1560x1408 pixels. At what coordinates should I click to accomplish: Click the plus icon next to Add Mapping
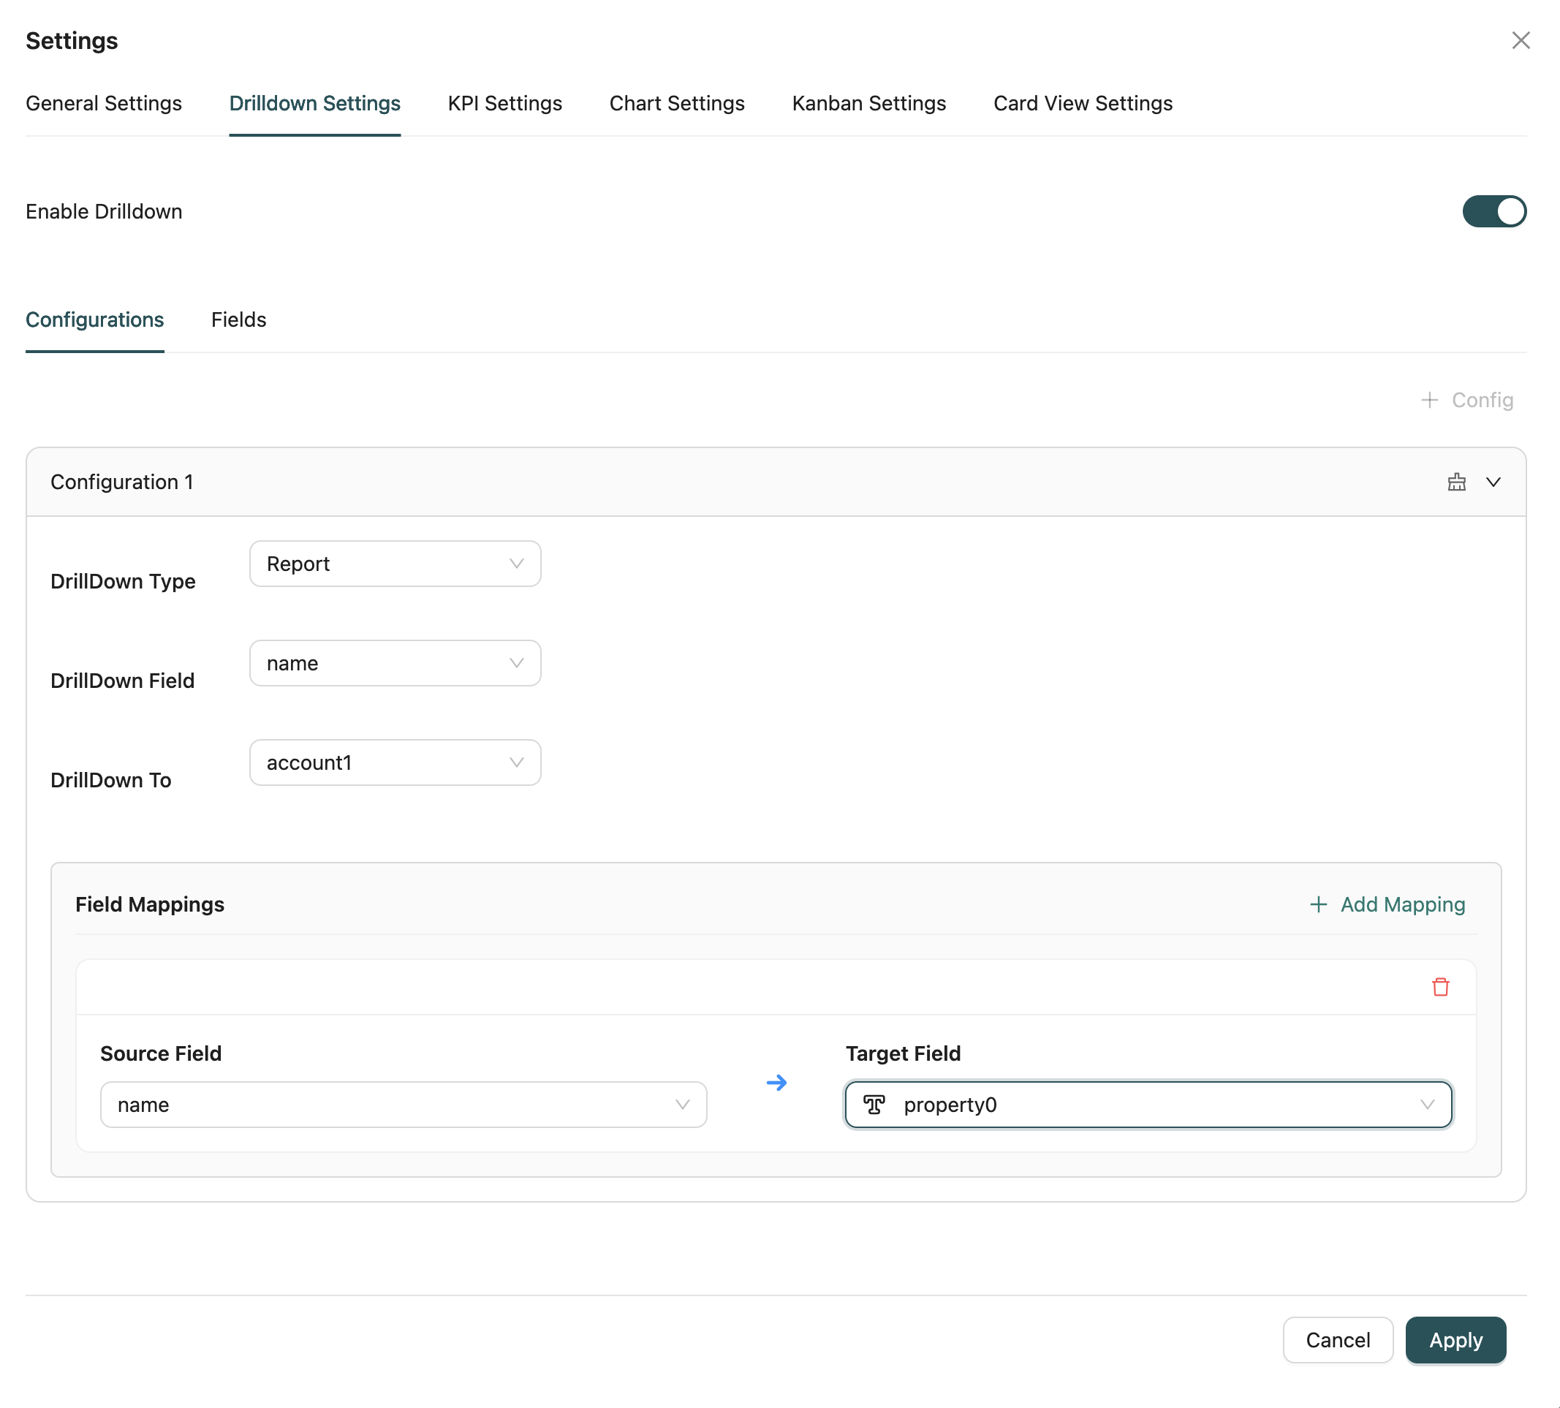coord(1318,904)
